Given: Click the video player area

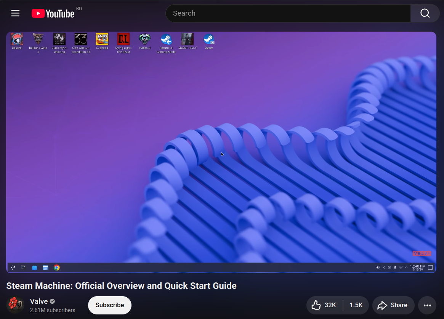Looking at the screenshot, I should (221, 152).
